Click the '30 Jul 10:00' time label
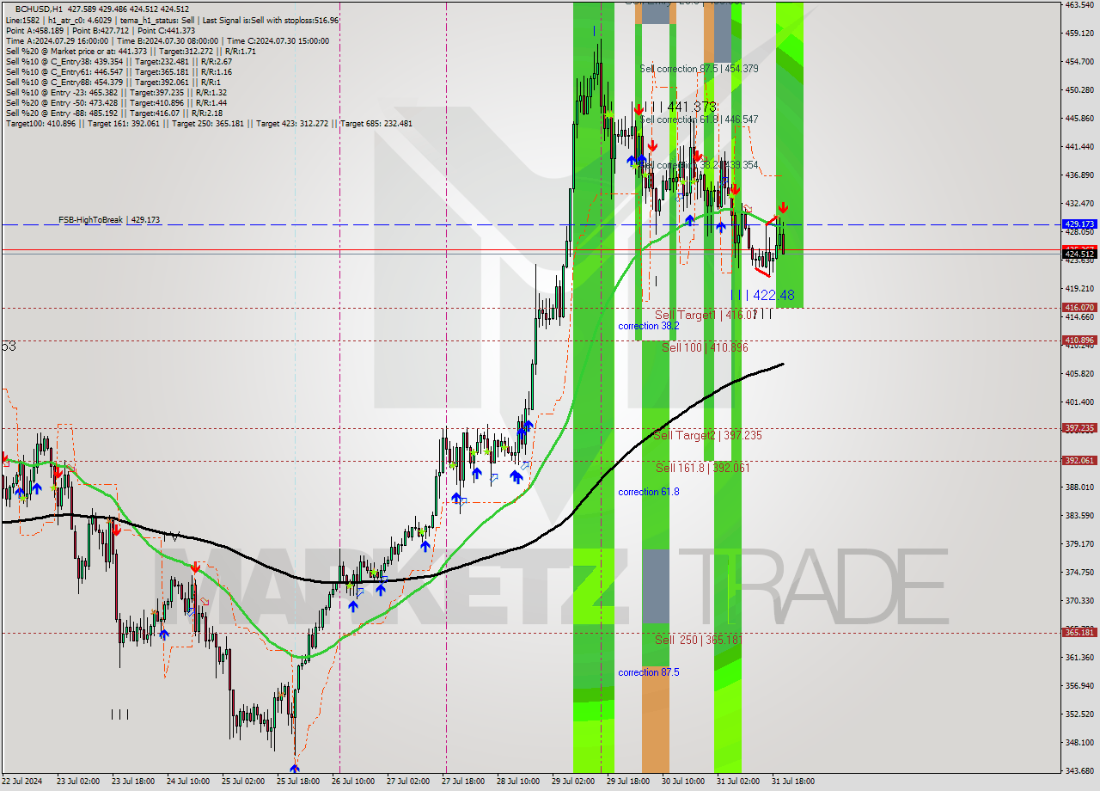 pos(683,782)
